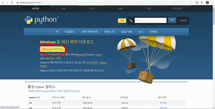Select the PSF top tab

point(64,9)
